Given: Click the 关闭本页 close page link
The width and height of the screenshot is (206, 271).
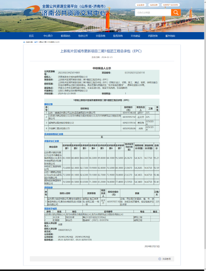Looking at the screenshot, I should pyautogui.click(x=166, y=259).
